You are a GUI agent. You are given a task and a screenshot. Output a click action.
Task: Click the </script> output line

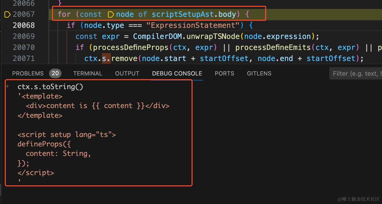36,173
